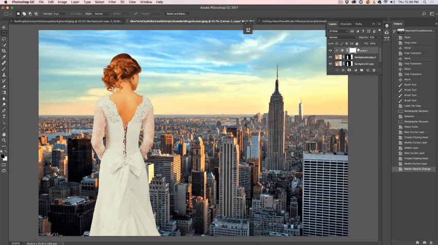Select the Quick Selection tool

pyautogui.click(x=4, y=45)
